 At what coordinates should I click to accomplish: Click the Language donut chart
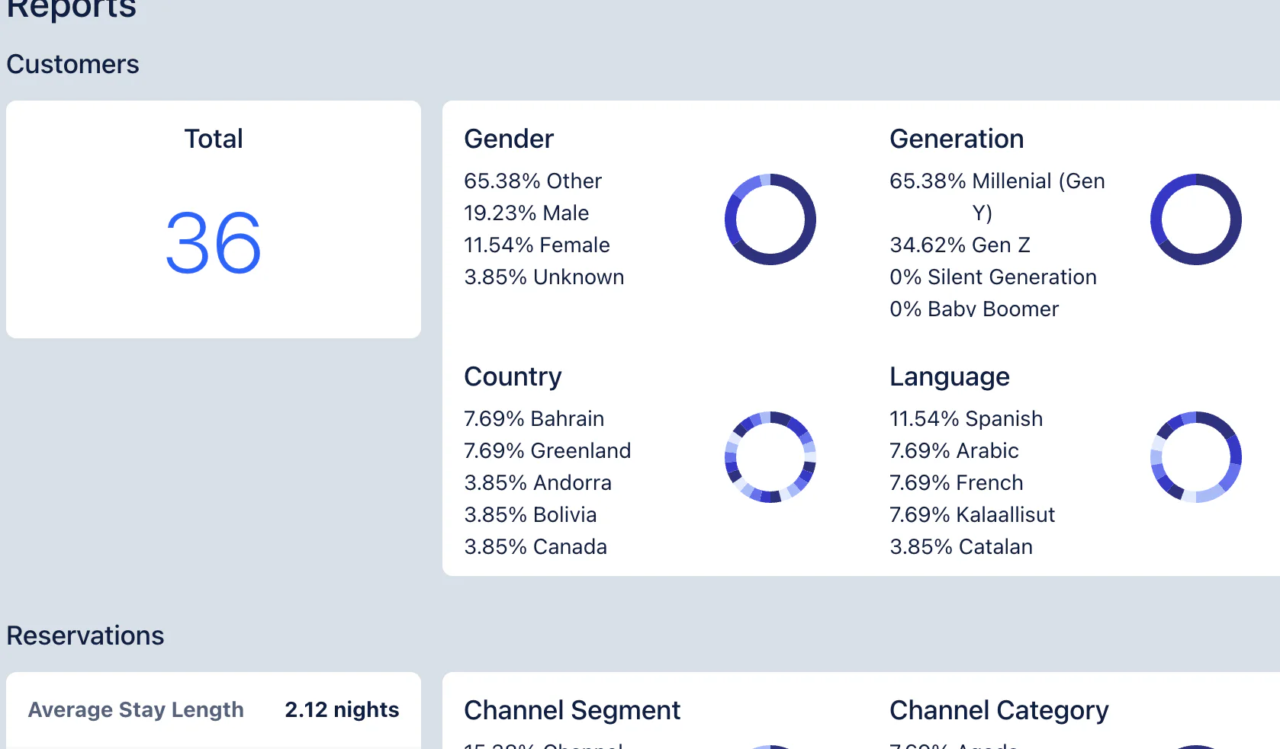(x=1195, y=457)
